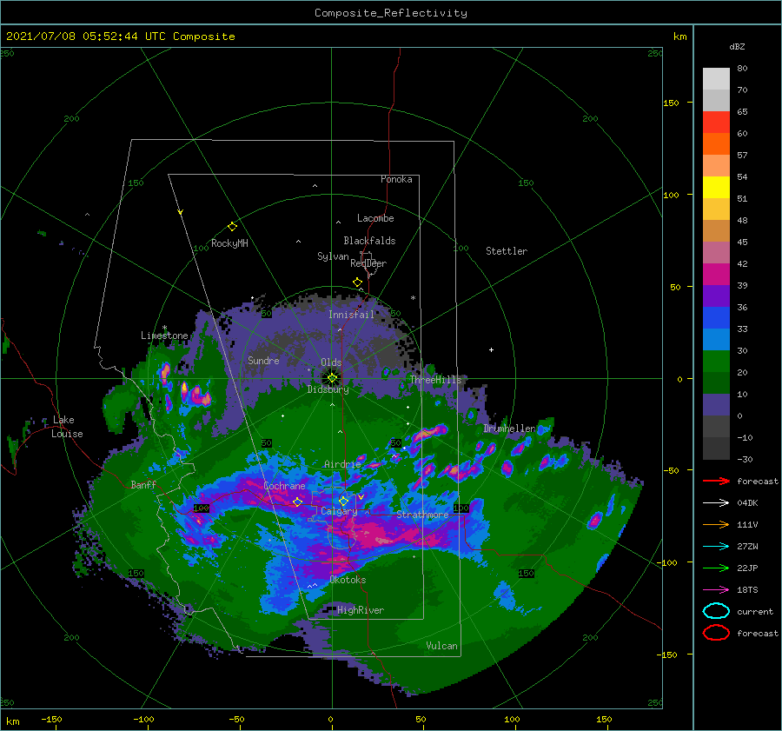The width and height of the screenshot is (782, 731).
Task: Click the Ponoka town label
Action: (x=396, y=179)
